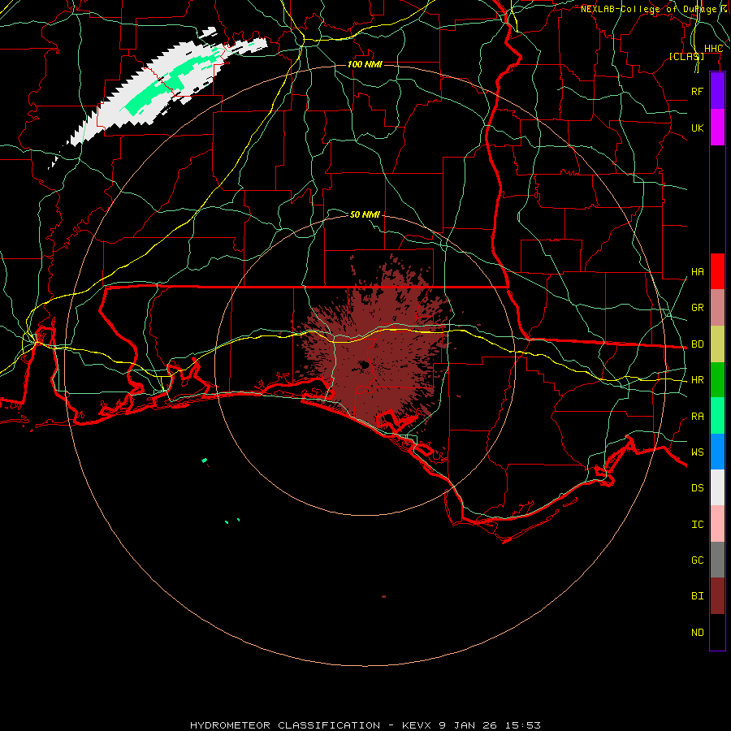The image size is (731, 731).
Task: Click the purple RF color swatch
Action: (717, 91)
